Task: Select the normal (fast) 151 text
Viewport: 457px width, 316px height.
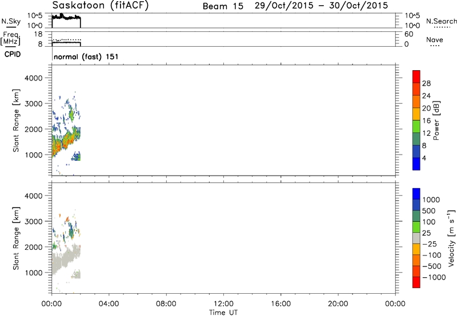Action: 86,56
